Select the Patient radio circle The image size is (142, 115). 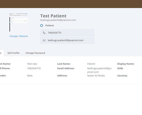tap(42, 26)
